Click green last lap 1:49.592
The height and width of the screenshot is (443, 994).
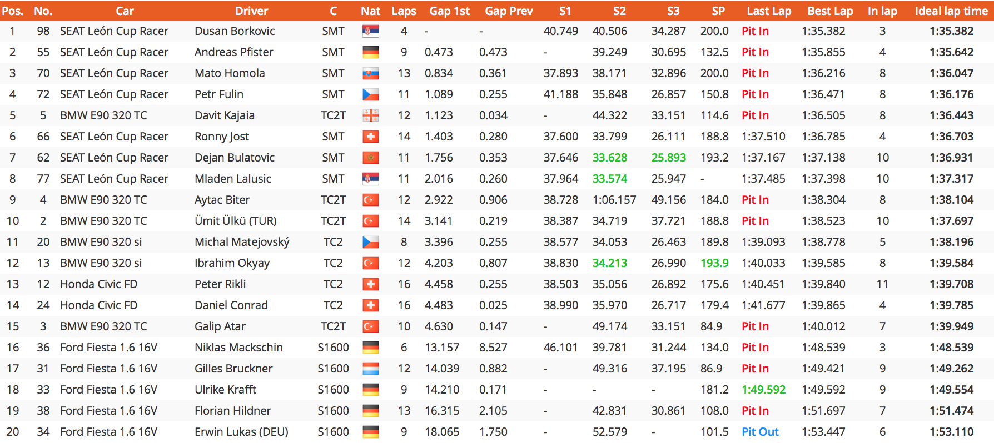(763, 390)
